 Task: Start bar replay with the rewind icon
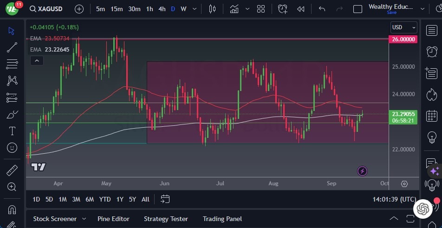[301, 9]
